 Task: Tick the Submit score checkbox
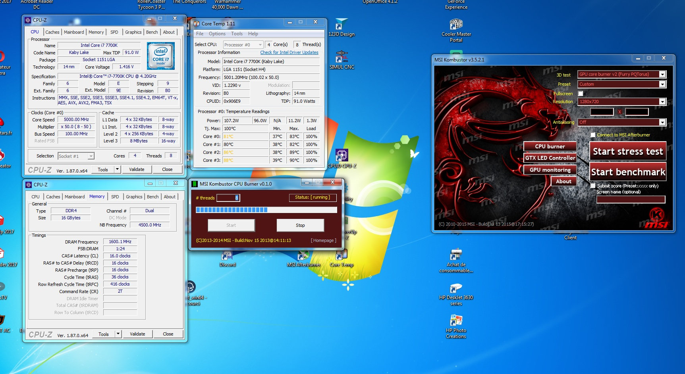tap(593, 186)
